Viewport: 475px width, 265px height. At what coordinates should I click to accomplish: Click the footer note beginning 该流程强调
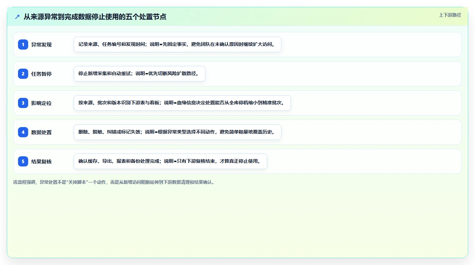[x=114, y=182]
